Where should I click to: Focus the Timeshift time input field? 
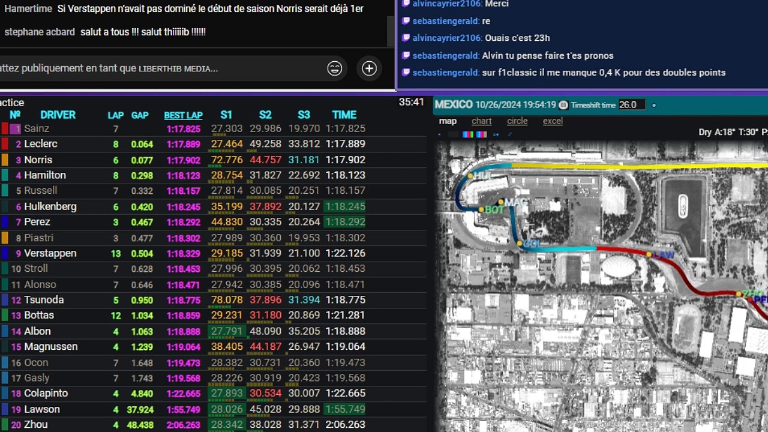tap(632, 104)
